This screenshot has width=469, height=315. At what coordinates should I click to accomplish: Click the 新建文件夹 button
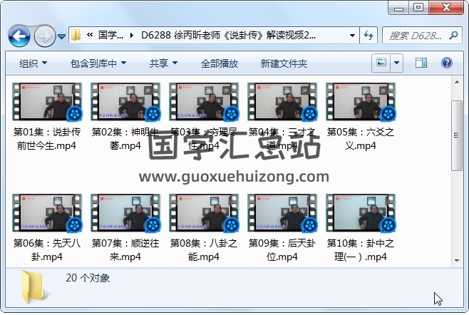pos(284,63)
